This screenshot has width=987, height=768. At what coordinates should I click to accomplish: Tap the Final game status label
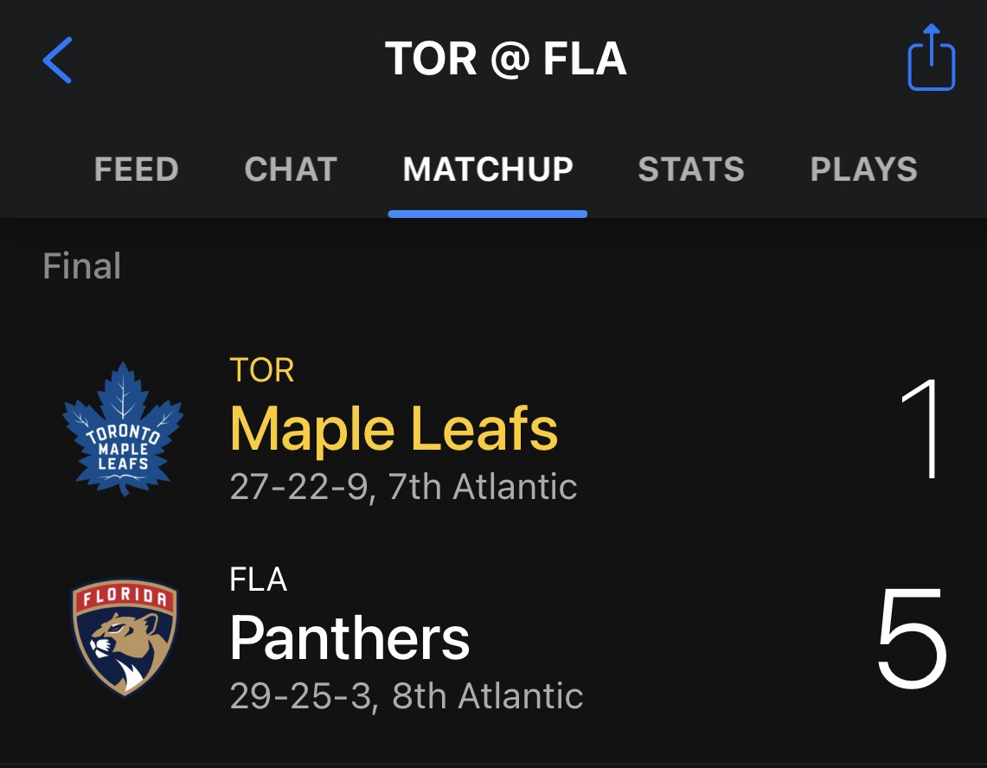[82, 266]
